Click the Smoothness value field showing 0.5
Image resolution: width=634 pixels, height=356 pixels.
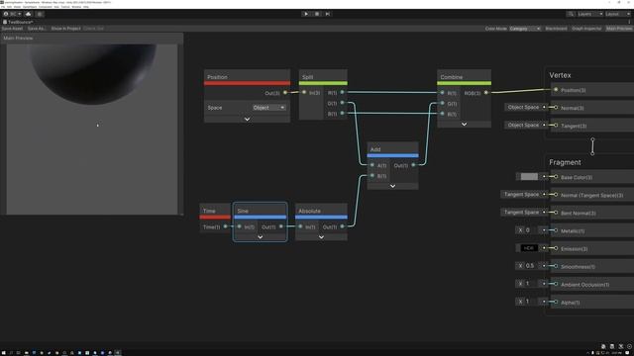click(530, 266)
